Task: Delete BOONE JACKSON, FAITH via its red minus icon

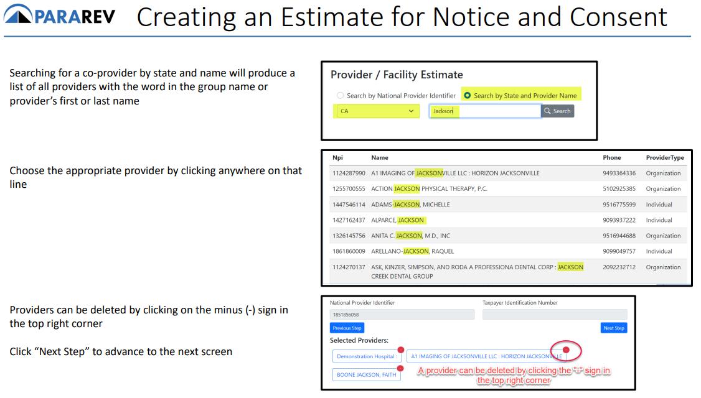Action: (x=400, y=369)
